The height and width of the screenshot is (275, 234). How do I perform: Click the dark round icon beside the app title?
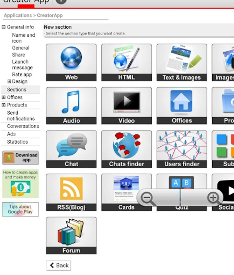click(x=61, y=2)
